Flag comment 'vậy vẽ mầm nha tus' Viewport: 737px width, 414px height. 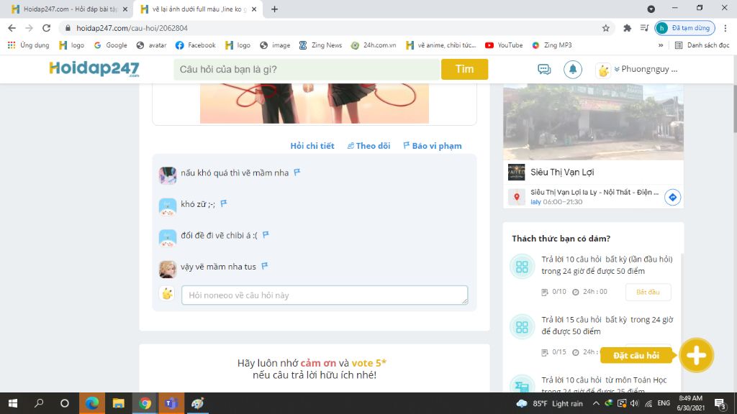[265, 266]
